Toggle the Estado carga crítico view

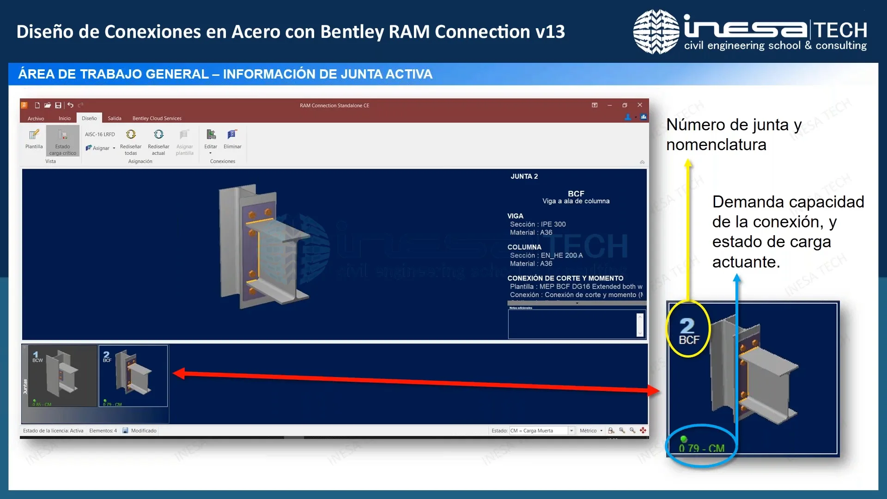(x=62, y=141)
